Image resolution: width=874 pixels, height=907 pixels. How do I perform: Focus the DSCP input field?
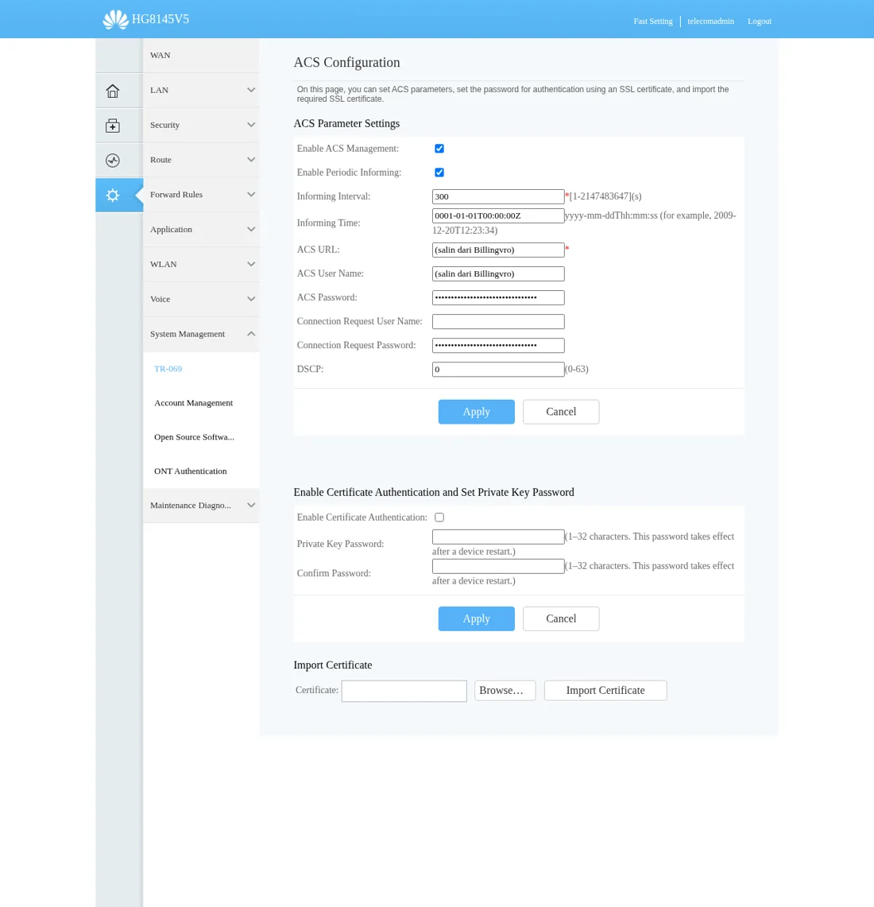click(x=498, y=369)
